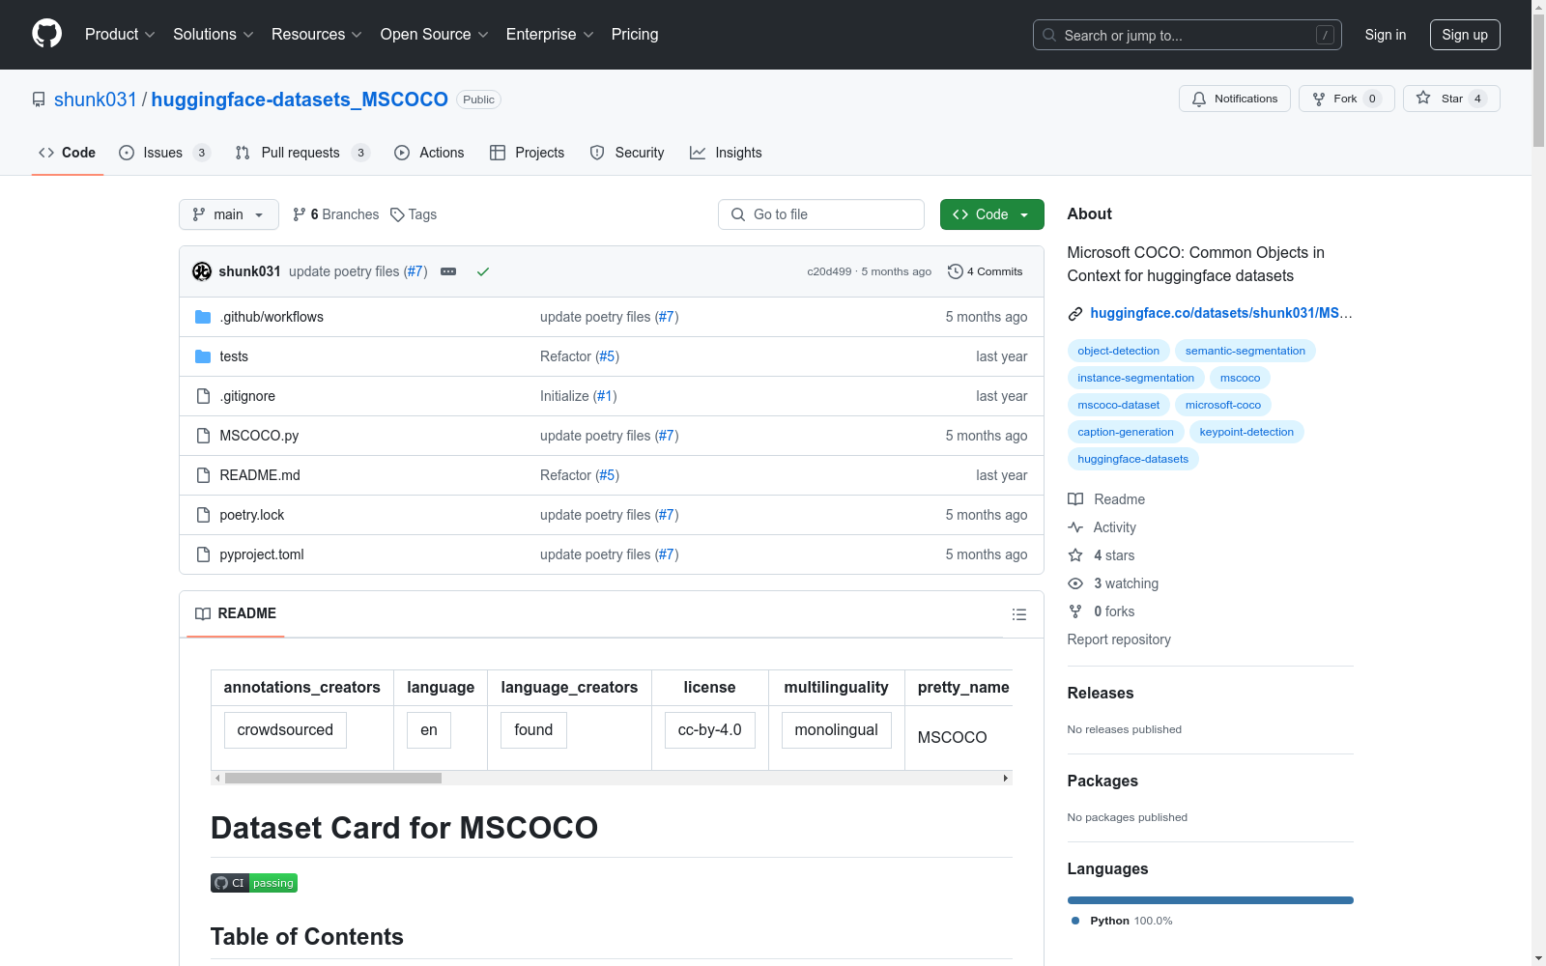Switch to the Actions tab
Image resolution: width=1546 pixels, height=966 pixels.
[x=429, y=153]
